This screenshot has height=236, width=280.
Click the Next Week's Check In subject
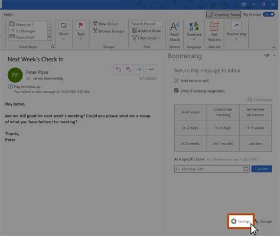(35, 59)
